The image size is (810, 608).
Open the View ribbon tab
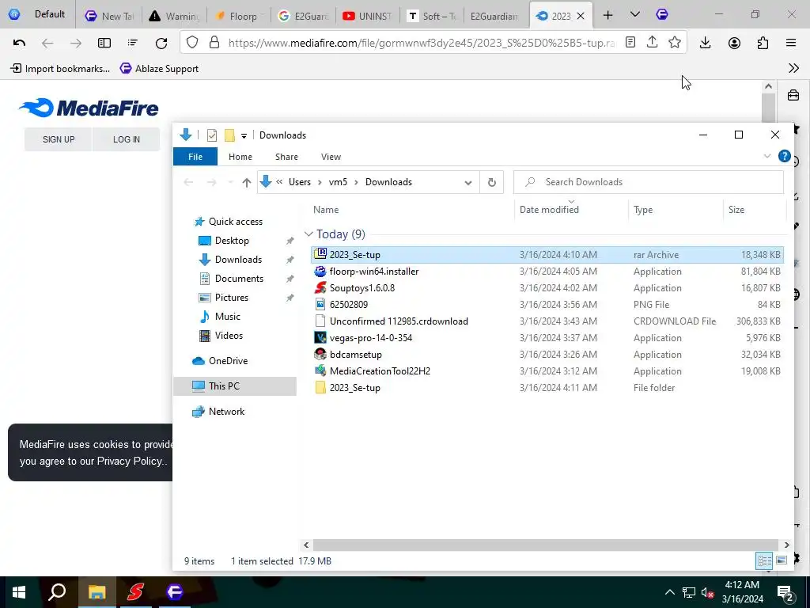pyautogui.click(x=331, y=157)
